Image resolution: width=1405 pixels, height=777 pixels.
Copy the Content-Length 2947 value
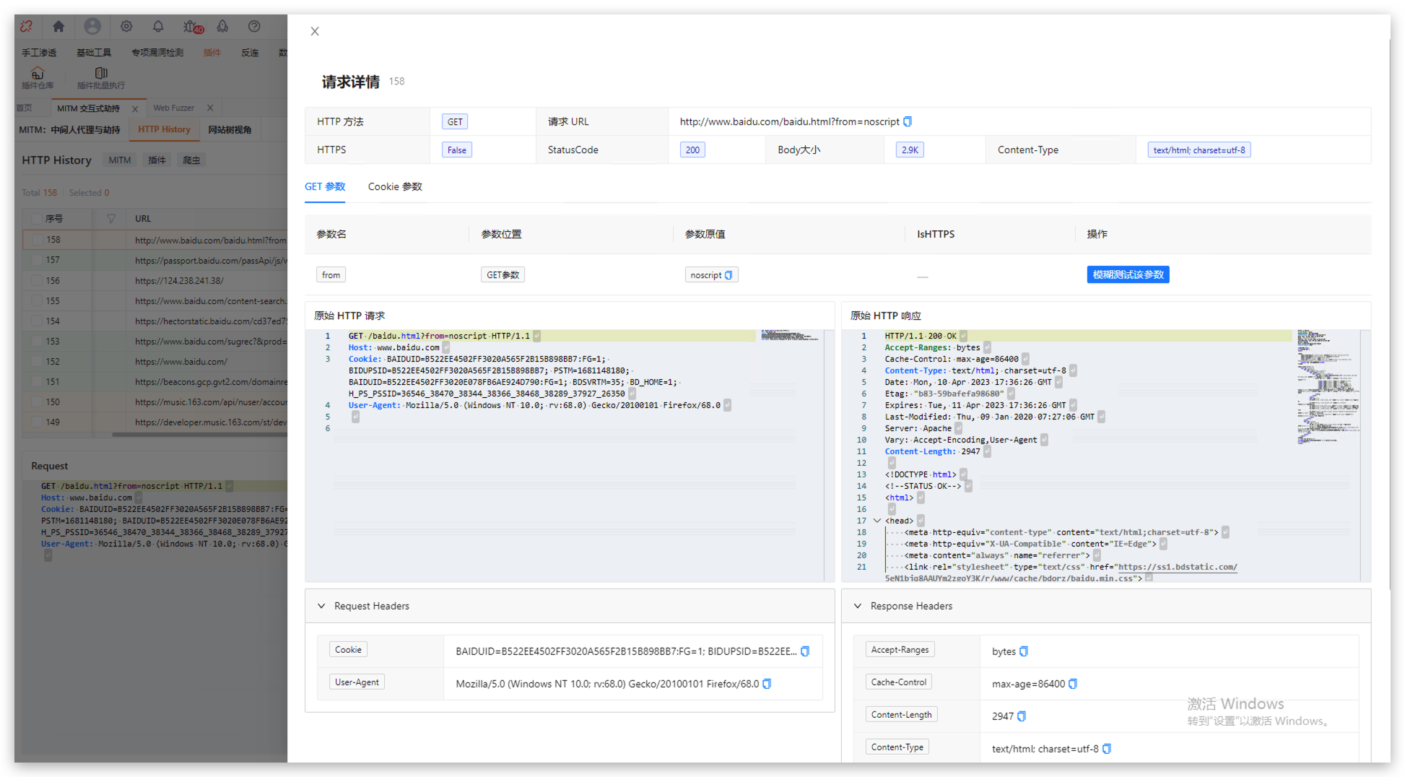1022,716
